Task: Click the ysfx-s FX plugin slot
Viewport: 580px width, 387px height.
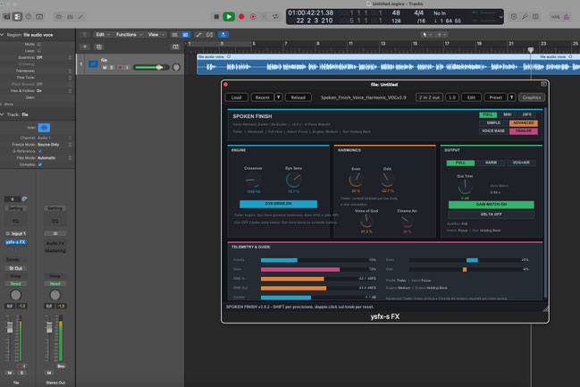Action: click(15, 242)
